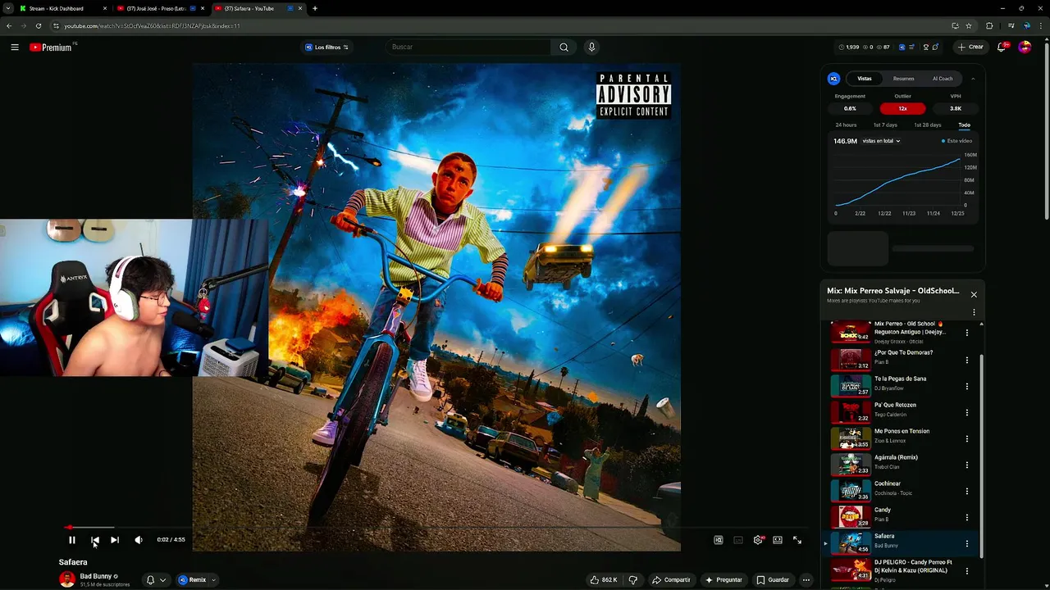Open options for Pa' Que Retozen
The width and height of the screenshot is (1050, 590).
pyautogui.click(x=967, y=412)
